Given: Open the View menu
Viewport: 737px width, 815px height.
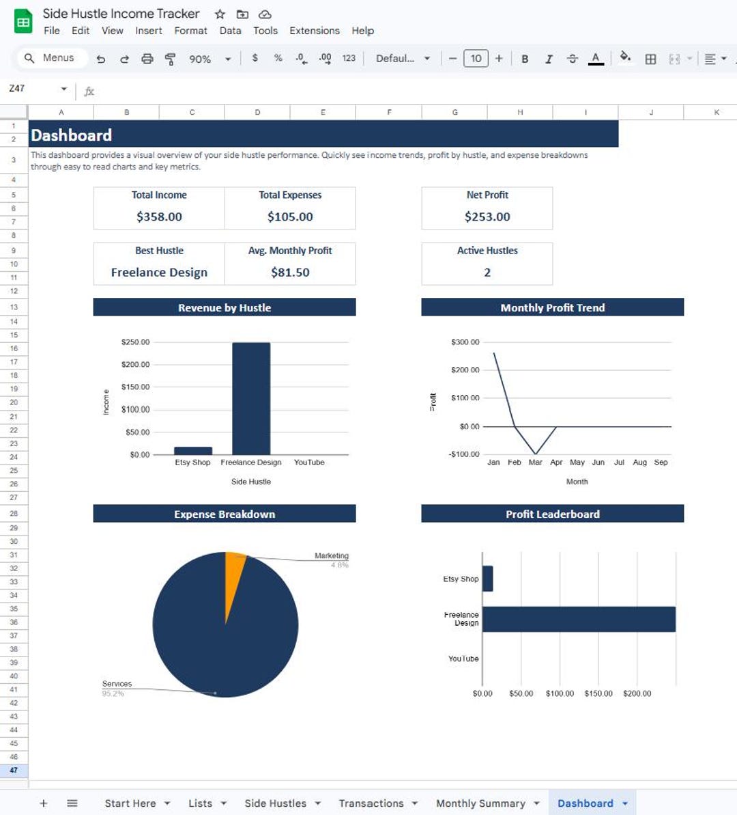Looking at the screenshot, I should click(x=112, y=31).
